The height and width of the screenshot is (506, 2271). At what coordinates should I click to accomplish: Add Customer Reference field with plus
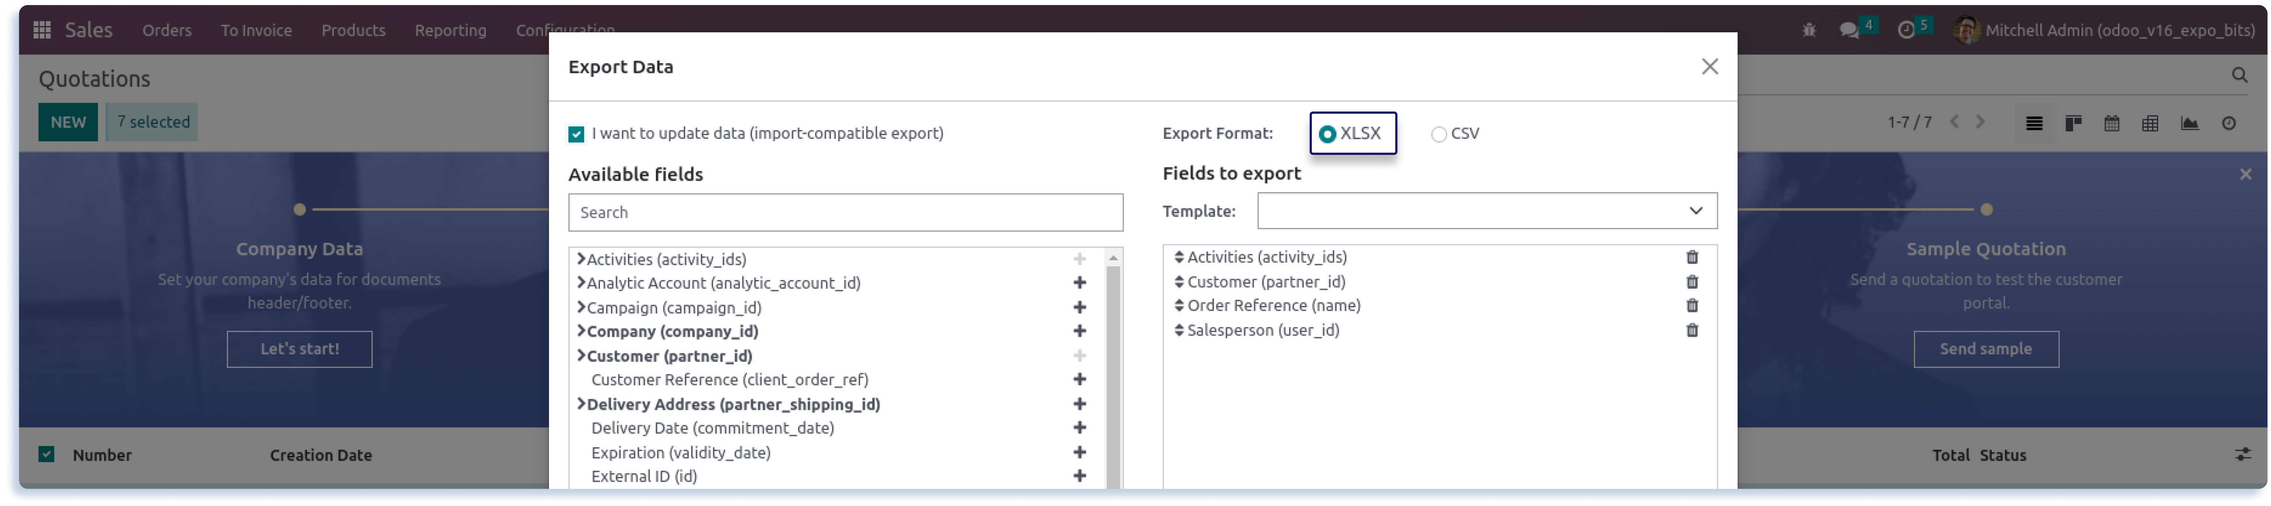click(1080, 380)
